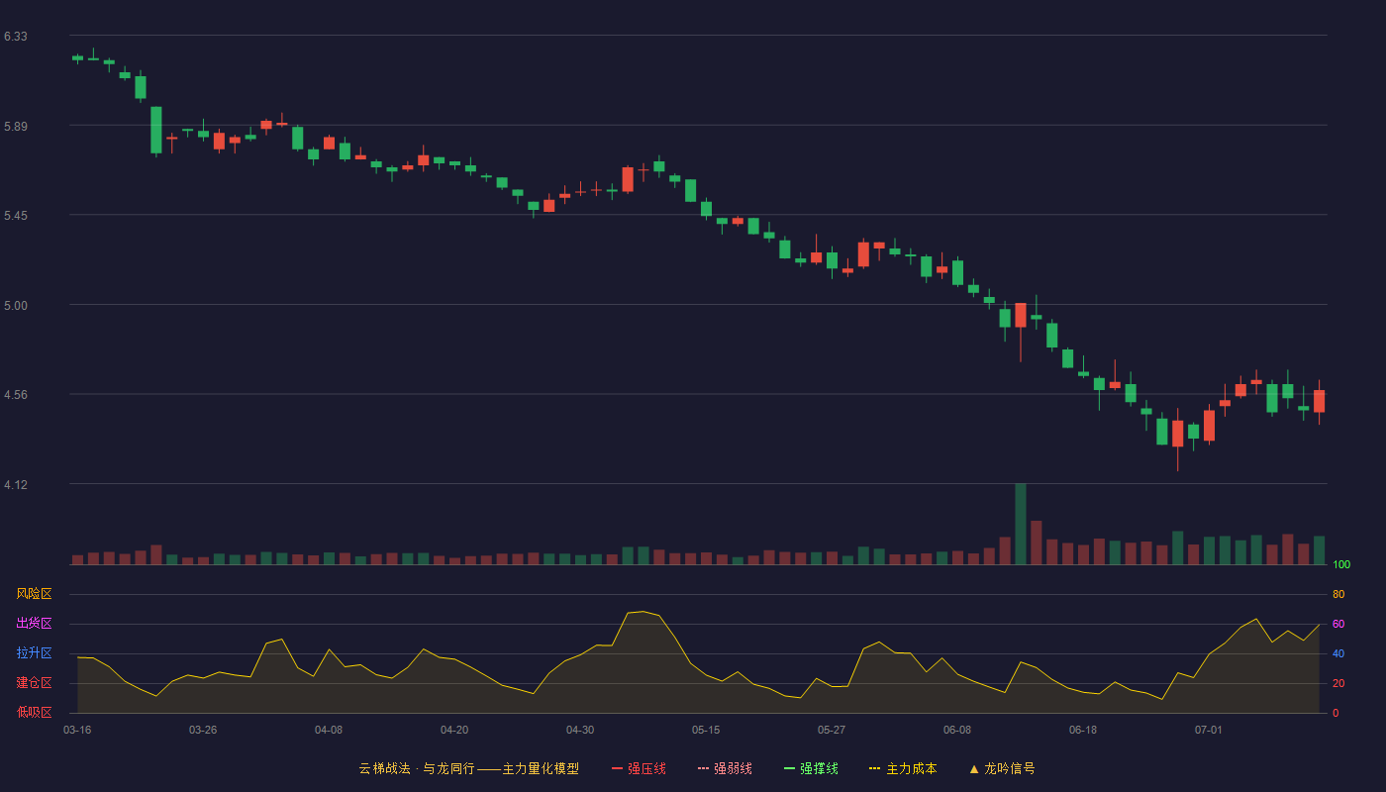Toggle the 主力成本 legend entry
The image size is (1386, 792).
(903, 768)
